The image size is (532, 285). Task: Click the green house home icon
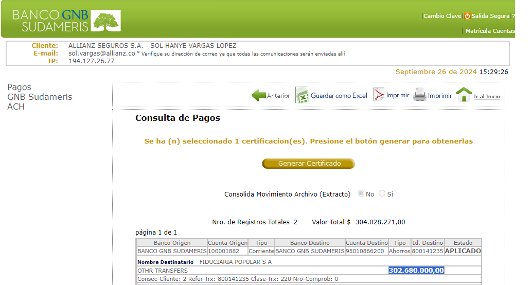click(464, 95)
